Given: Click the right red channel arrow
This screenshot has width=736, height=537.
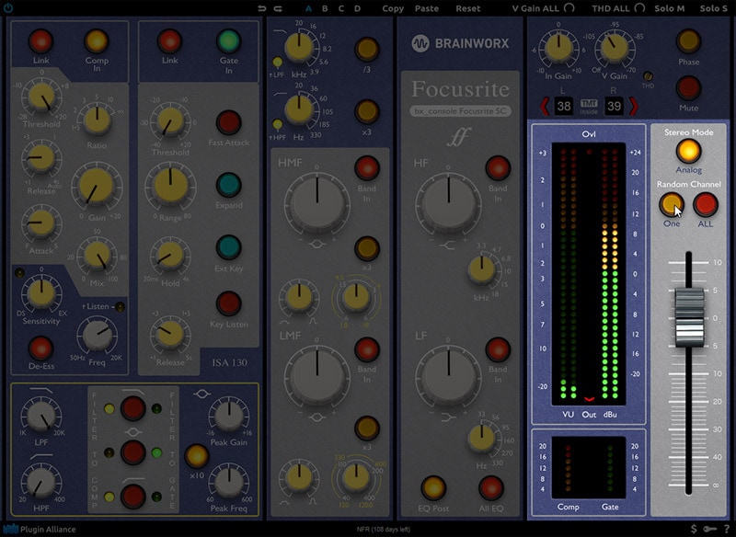Looking at the screenshot, I should pyautogui.click(x=632, y=107).
